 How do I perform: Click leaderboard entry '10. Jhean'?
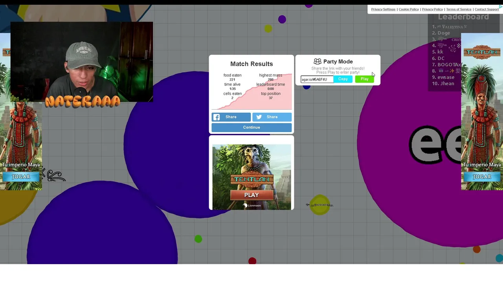click(443, 83)
